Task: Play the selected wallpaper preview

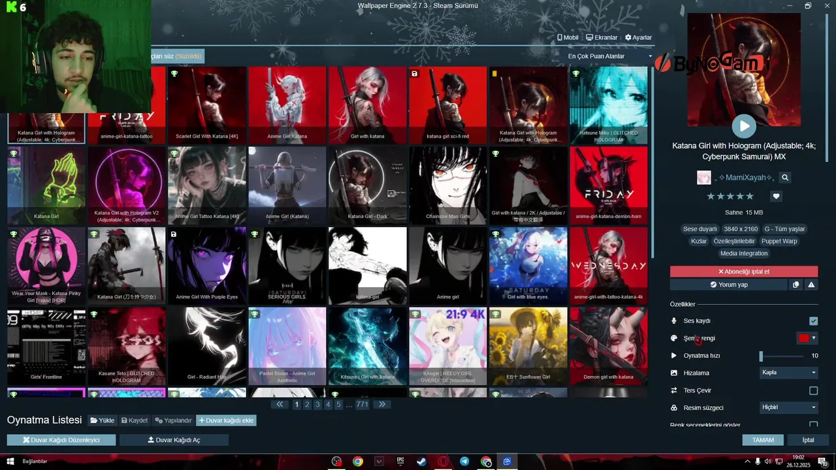Action: point(743,126)
